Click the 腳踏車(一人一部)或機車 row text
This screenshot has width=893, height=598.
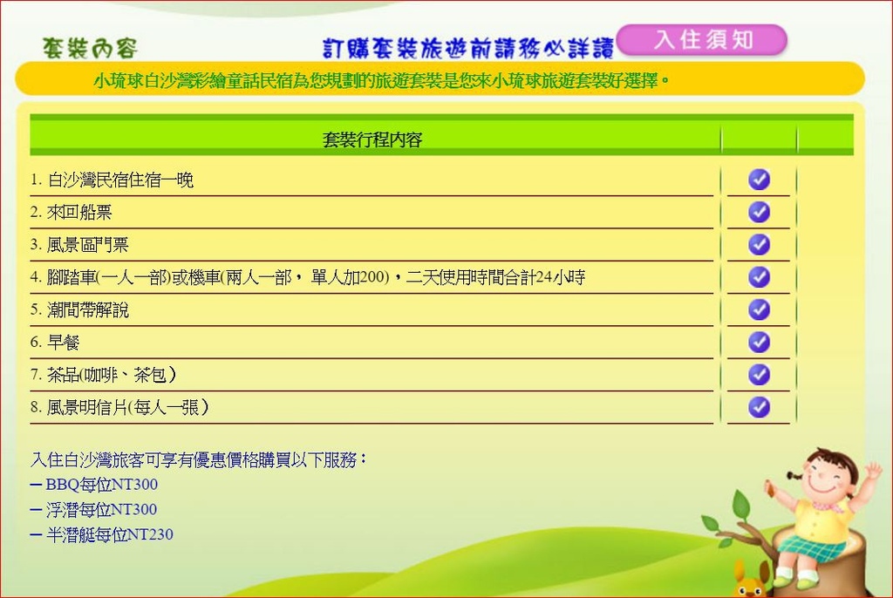308,277
